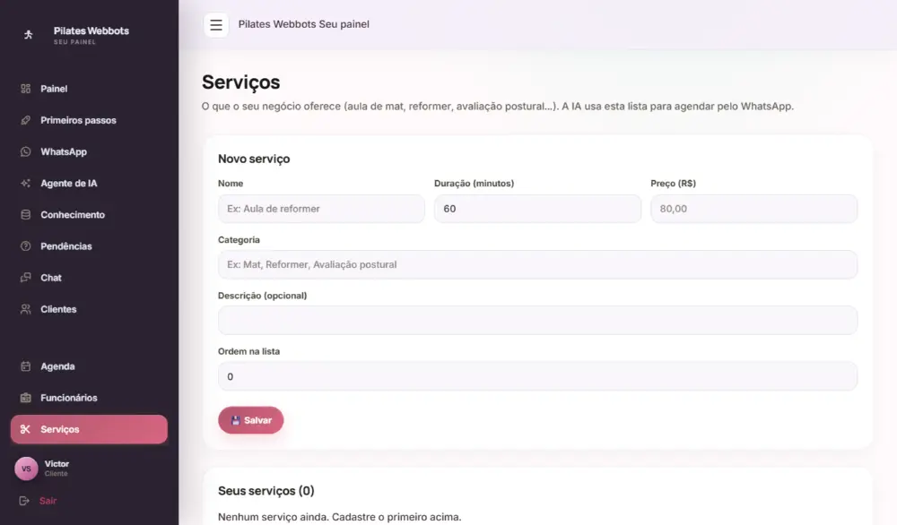The image size is (897, 525).
Task: Click the "Novo serviço" form heading
Action: (x=254, y=159)
